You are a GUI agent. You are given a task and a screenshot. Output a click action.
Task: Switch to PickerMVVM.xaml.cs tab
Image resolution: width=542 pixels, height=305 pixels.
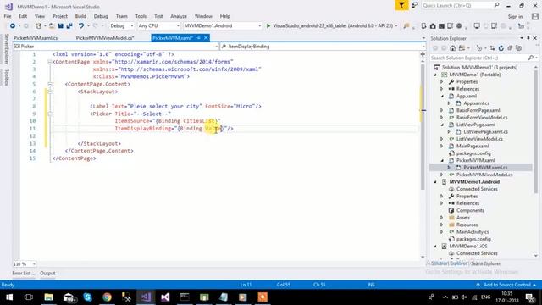pyautogui.click(x=36, y=38)
